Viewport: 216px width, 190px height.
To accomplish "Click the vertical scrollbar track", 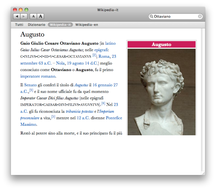I will click(203, 99).
